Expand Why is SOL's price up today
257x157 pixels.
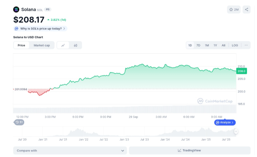(40, 29)
